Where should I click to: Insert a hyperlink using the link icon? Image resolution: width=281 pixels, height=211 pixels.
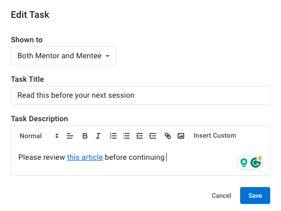(168, 136)
